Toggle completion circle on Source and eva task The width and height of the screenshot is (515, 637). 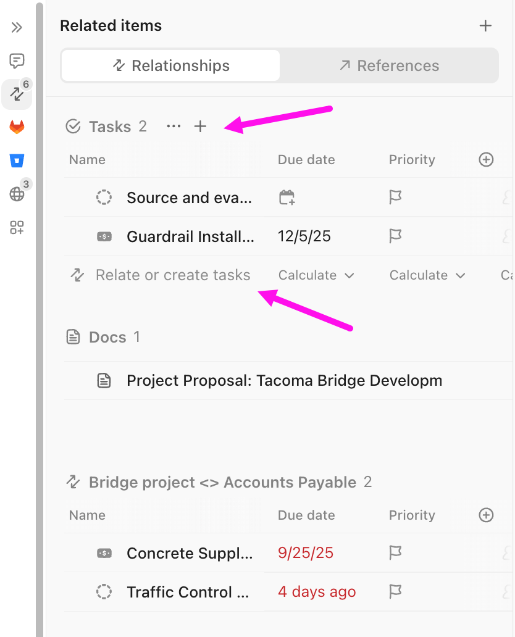(103, 198)
